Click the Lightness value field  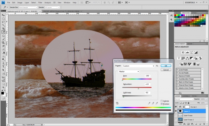[147, 92]
